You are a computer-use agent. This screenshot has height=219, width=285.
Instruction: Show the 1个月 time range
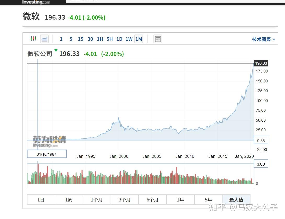click(x=97, y=200)
